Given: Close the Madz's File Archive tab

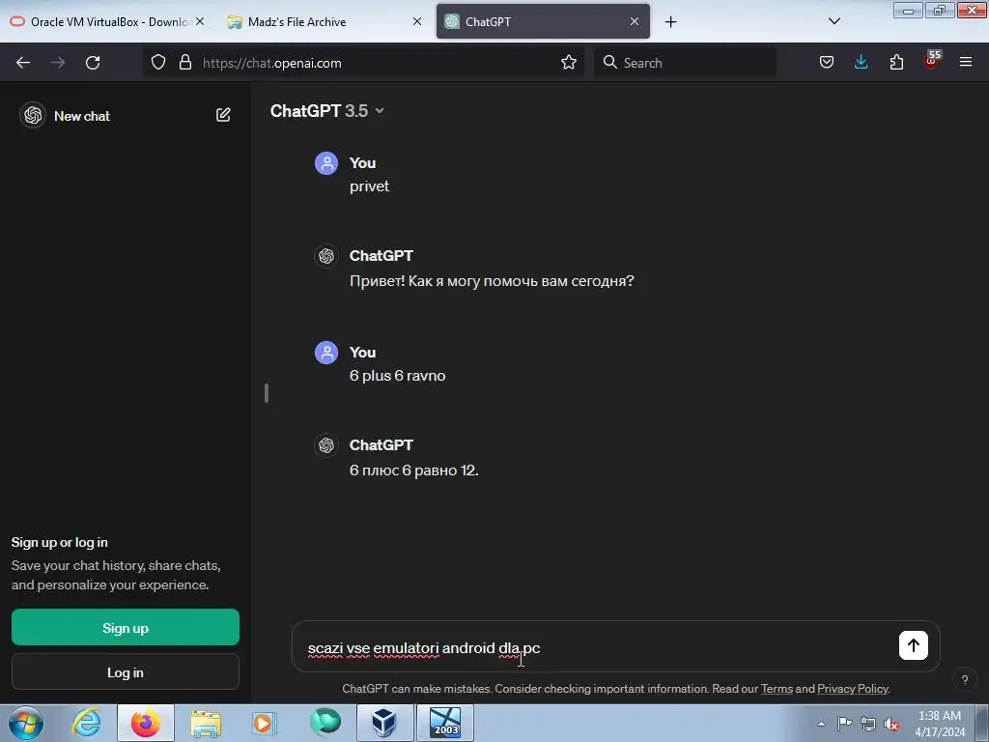Looking at the screenshot, I should [417, 21].
